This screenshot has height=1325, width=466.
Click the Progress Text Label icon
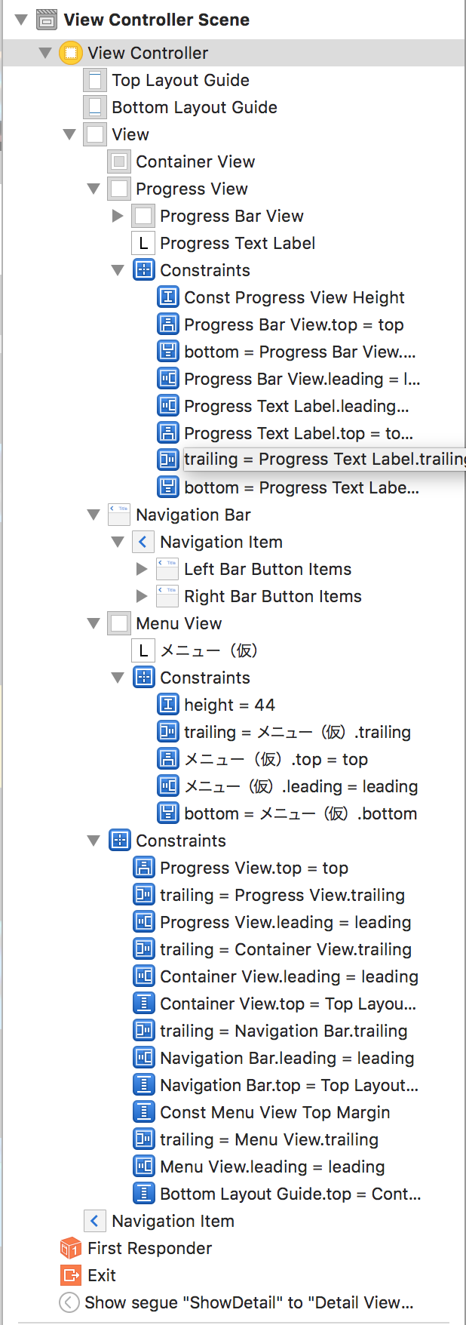click(143, 243)
